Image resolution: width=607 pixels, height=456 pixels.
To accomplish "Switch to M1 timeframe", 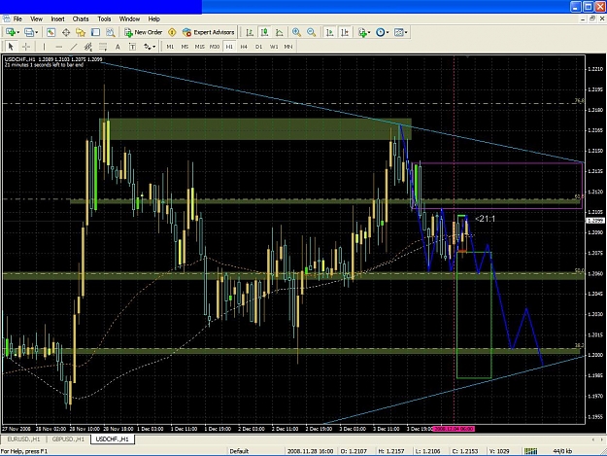I will [170, 47].
